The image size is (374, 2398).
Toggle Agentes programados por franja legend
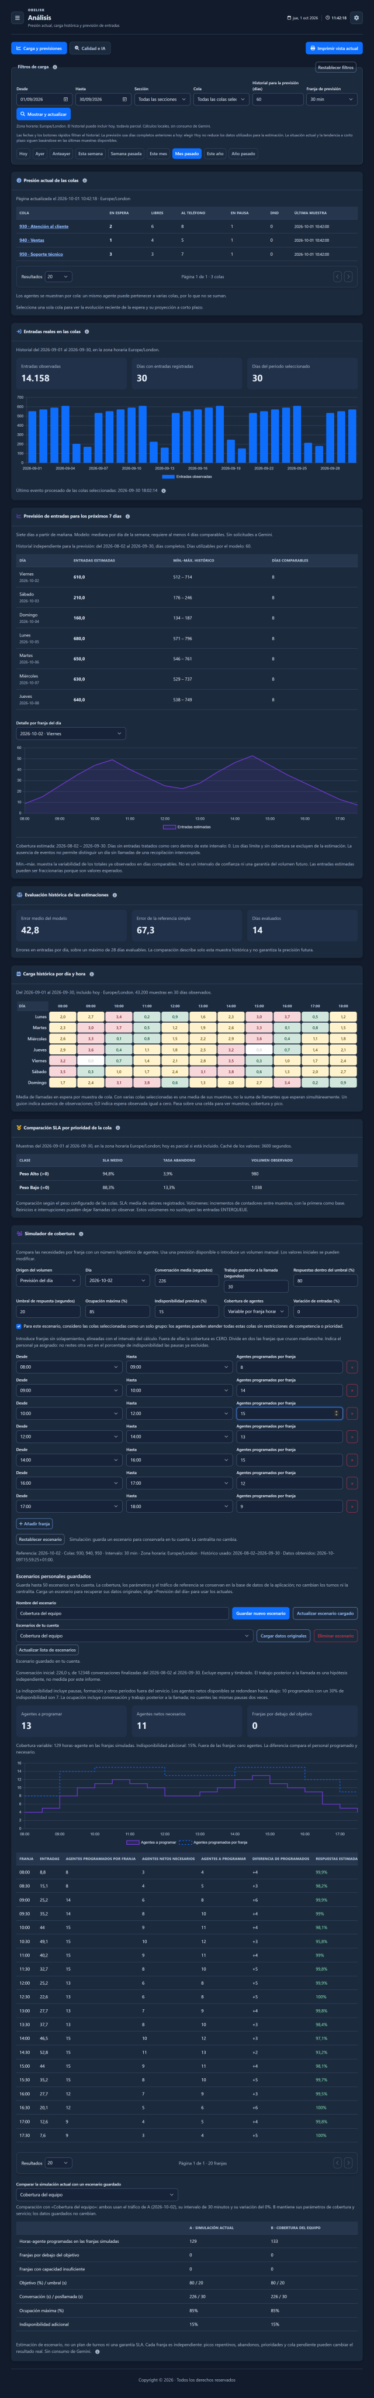[213, 1842]
